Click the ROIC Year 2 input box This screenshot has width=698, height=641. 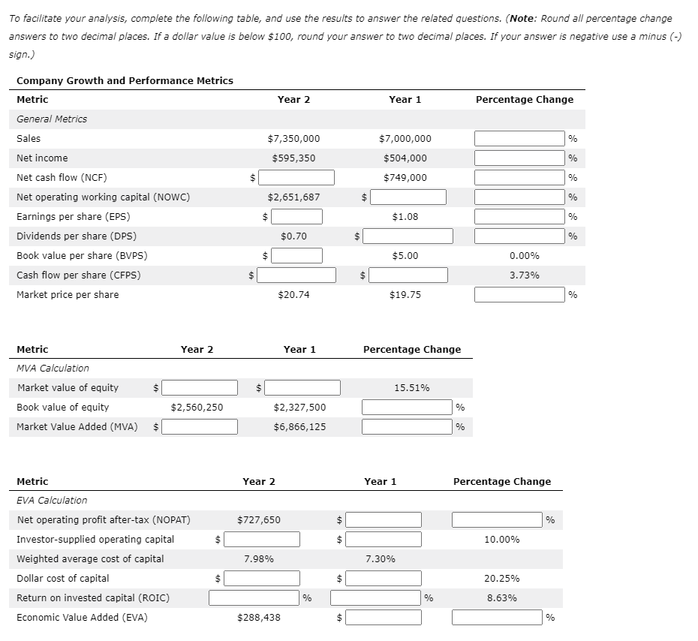[x=254, y=597]
